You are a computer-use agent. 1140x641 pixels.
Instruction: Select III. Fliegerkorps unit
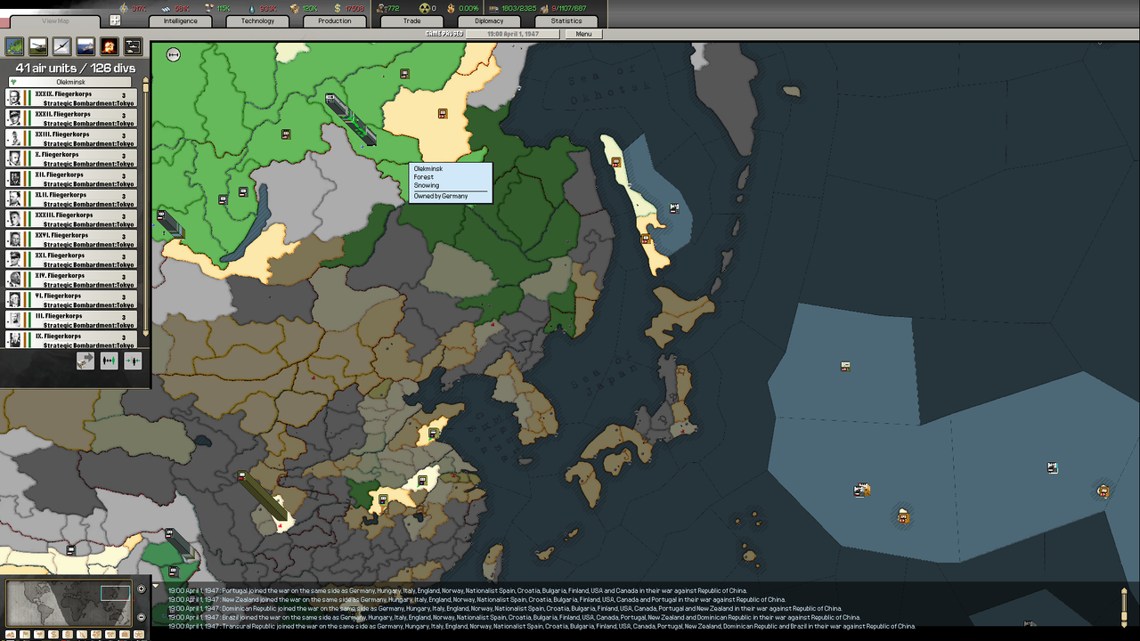pos(71,320)
